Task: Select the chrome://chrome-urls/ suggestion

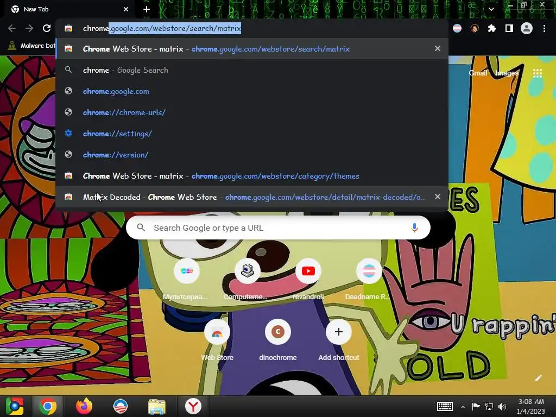Action: click(x=252, y=112)
